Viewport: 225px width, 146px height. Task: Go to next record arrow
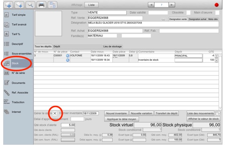click(x=172, y=5)
